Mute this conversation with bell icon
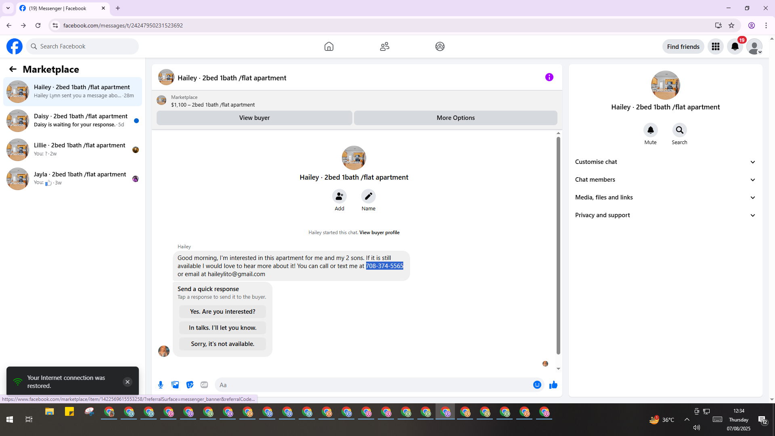 click(650, 130)
